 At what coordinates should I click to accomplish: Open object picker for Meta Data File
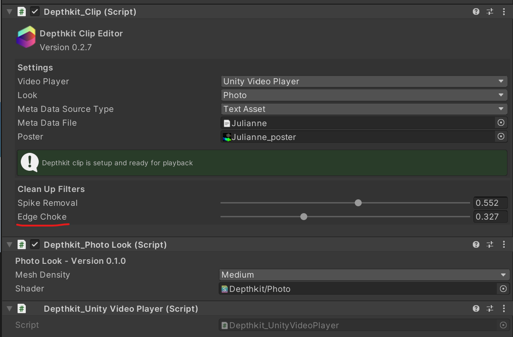pos(501,123)
